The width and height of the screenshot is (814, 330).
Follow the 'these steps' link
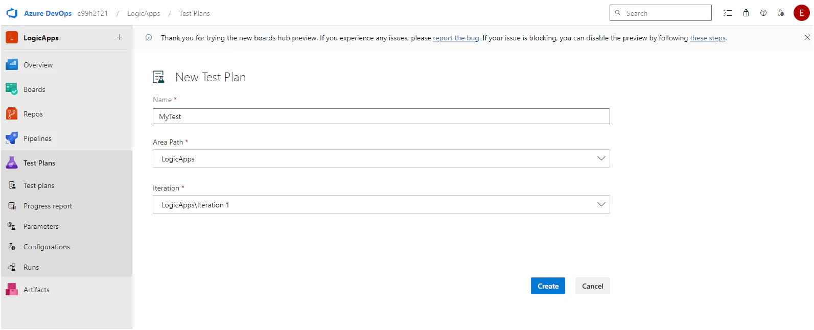[708, 38]
